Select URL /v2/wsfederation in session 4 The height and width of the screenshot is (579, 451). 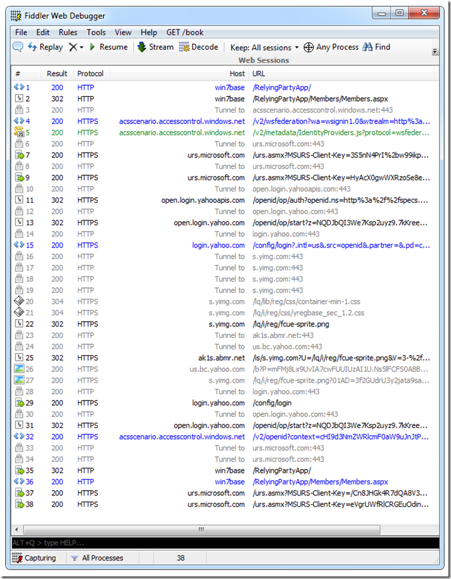pos(341,121)
